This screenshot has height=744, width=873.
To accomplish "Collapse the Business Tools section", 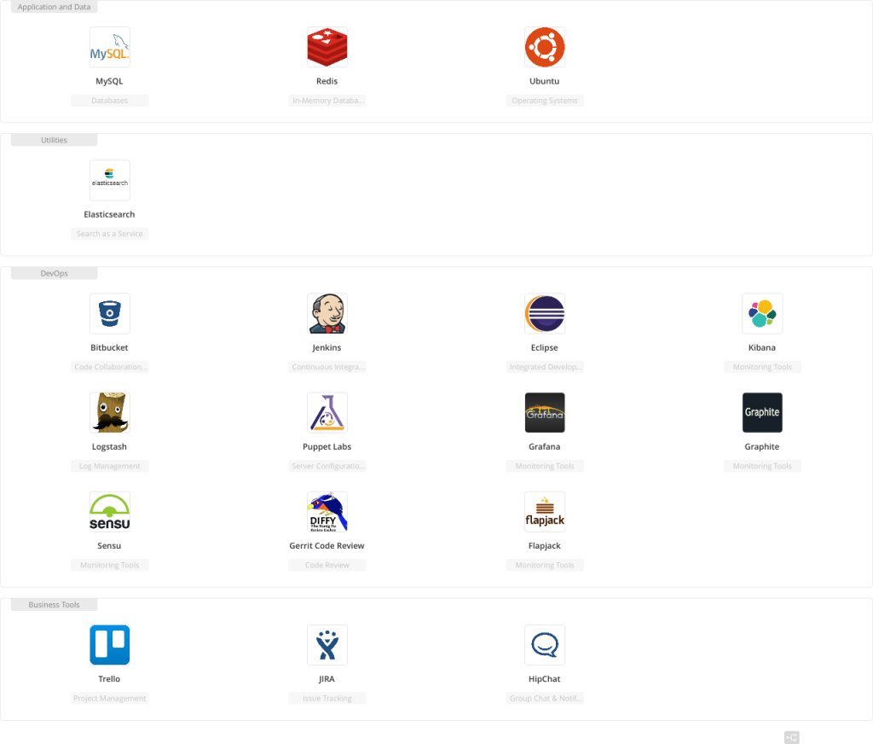I will click(54, 604).
